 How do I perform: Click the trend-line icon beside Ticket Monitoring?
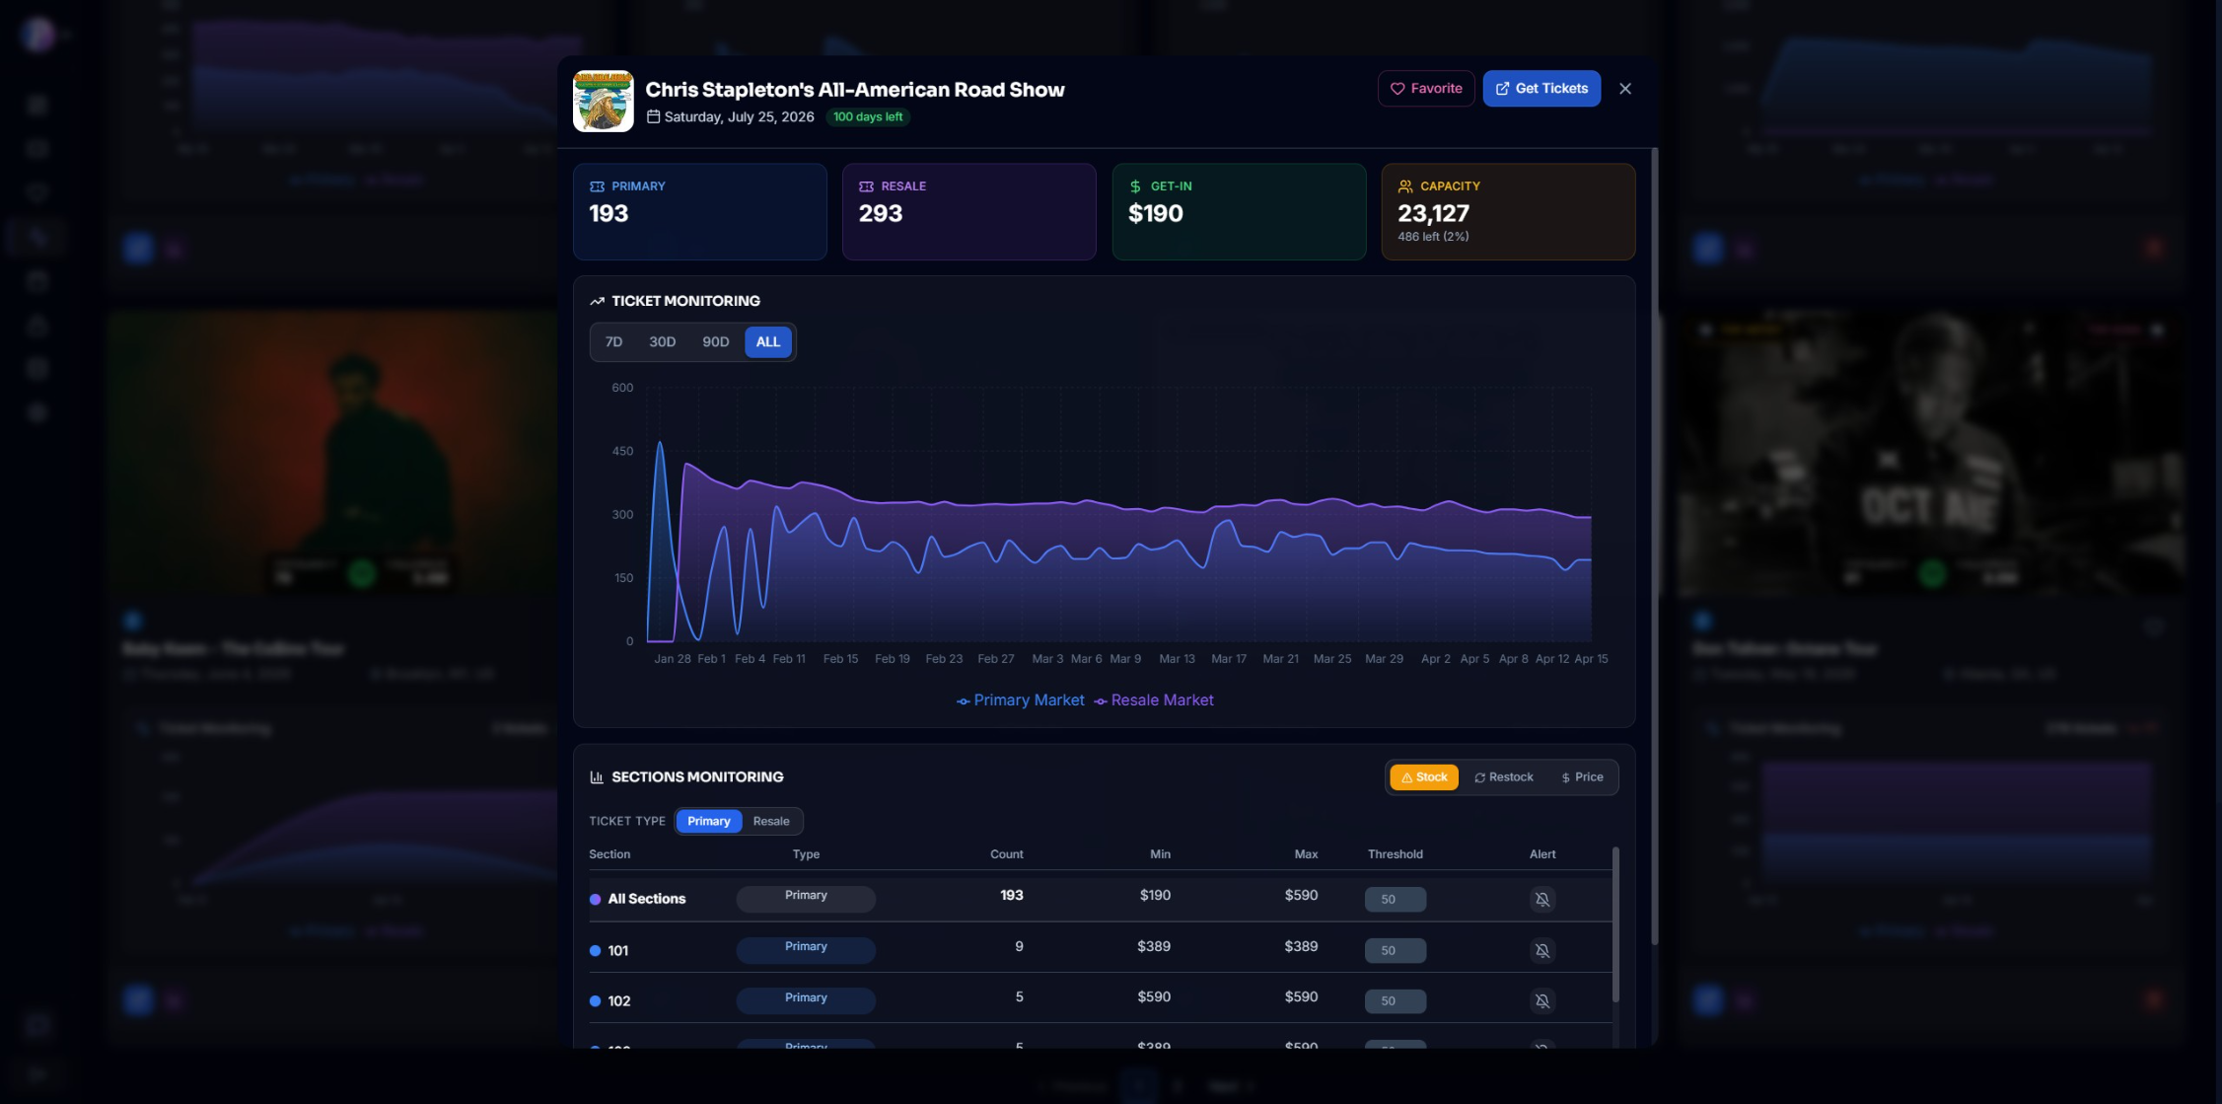click(598, 300)
